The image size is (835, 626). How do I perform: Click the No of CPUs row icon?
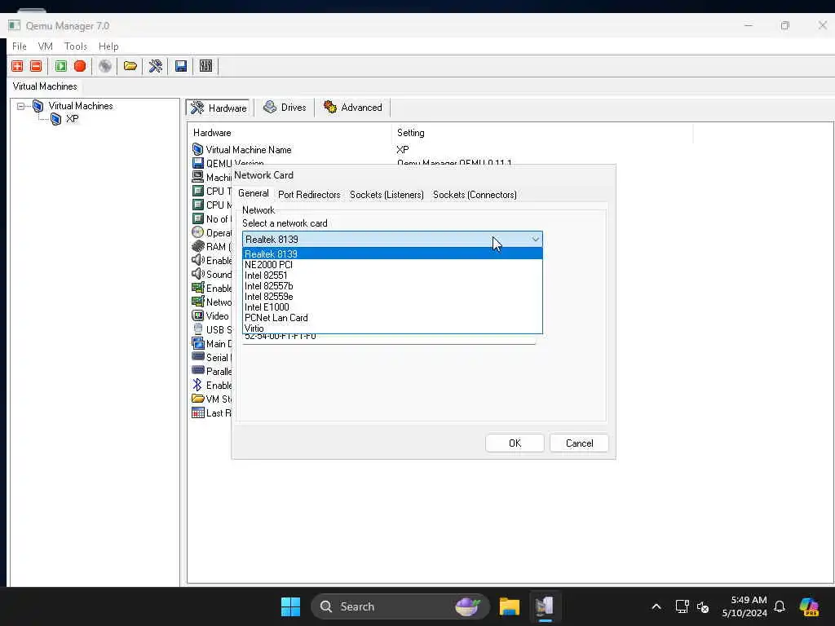197,218
